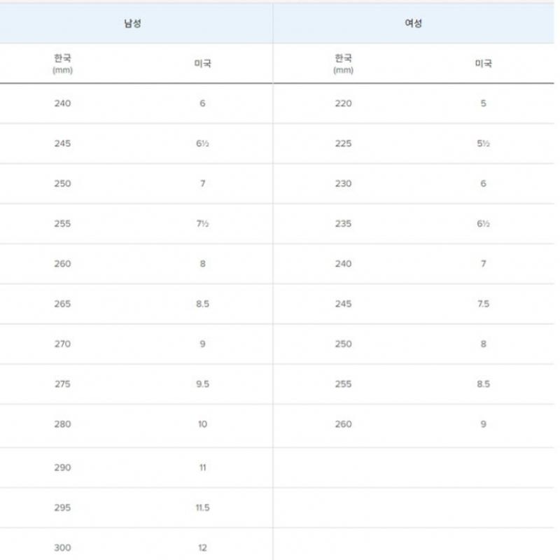Select the men's 275 mm cell

point(62,384)
